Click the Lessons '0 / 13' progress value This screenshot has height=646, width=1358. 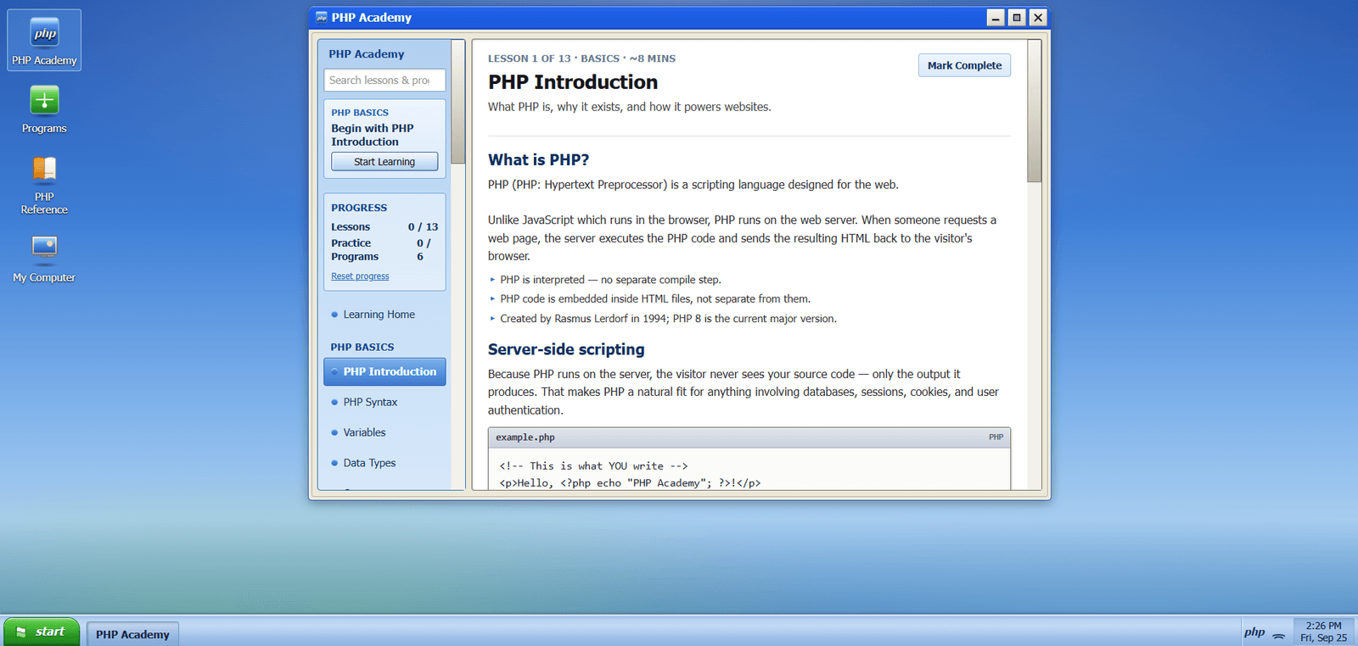pos(423,226)
